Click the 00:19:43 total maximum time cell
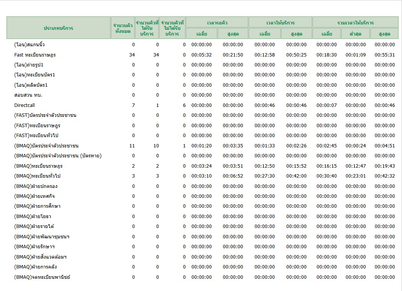 384,166
